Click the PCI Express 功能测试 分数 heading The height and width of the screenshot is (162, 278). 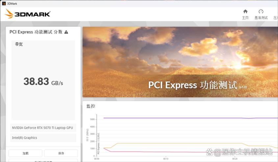coord(36,32)
